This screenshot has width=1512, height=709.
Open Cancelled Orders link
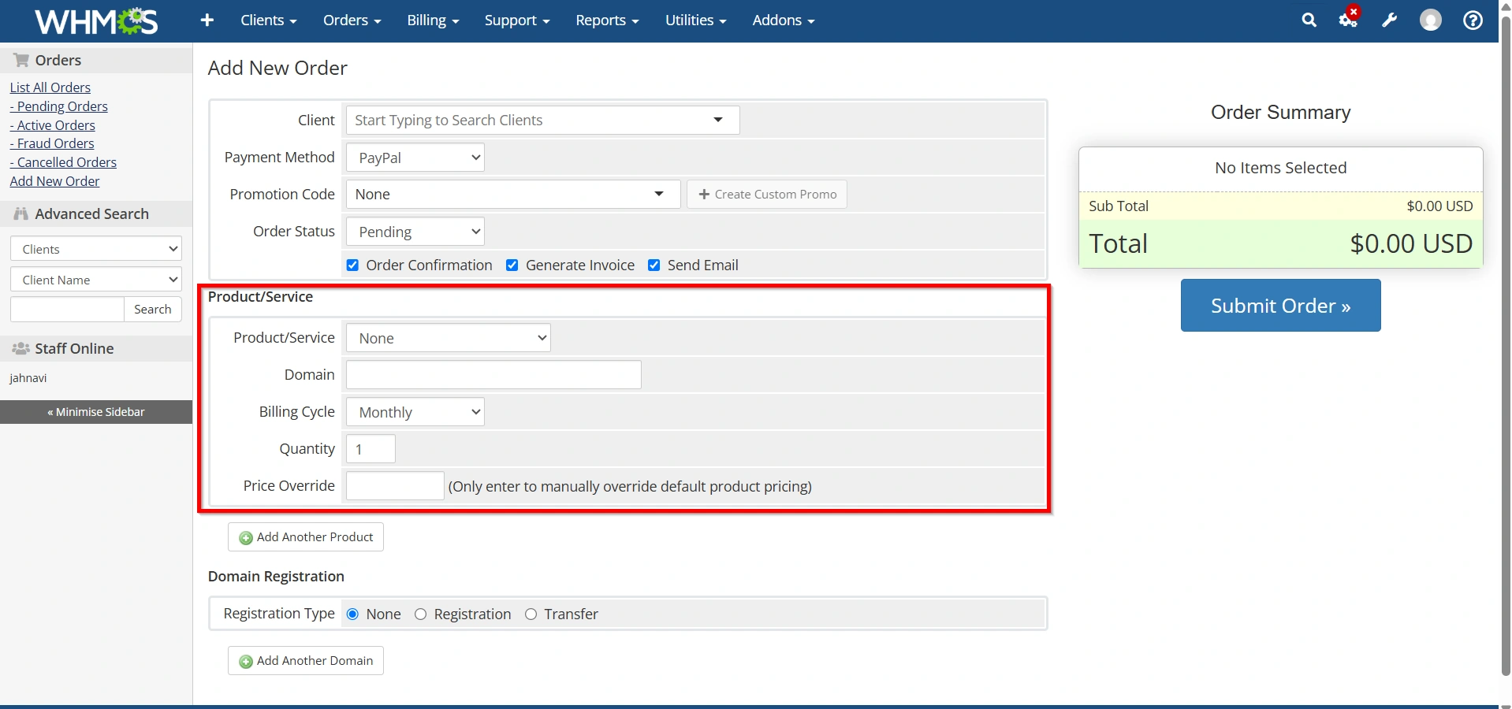(63, 162)
